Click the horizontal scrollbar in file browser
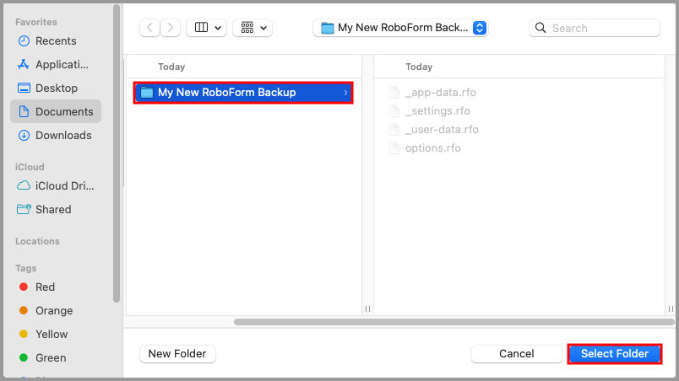This screenshot has height=381, width=679. click(453, 322)
